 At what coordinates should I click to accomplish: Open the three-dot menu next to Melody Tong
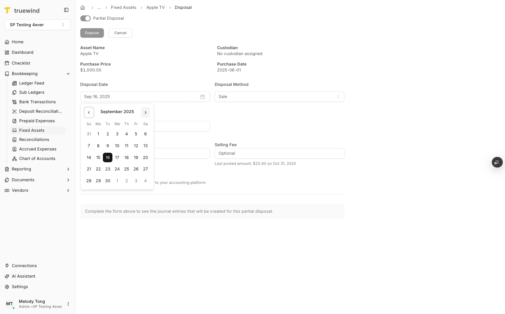click(x=68, y=304)
